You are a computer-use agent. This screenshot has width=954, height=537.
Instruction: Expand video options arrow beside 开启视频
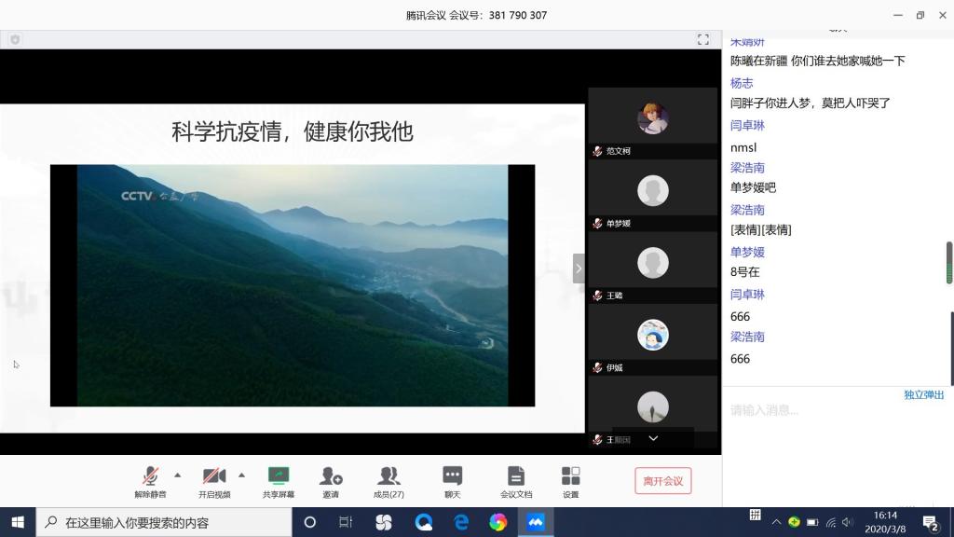242,475
